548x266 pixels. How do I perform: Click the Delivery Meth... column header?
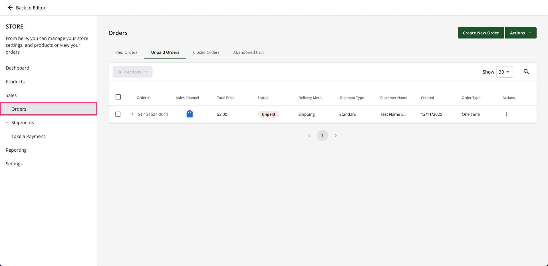point(311,98)
